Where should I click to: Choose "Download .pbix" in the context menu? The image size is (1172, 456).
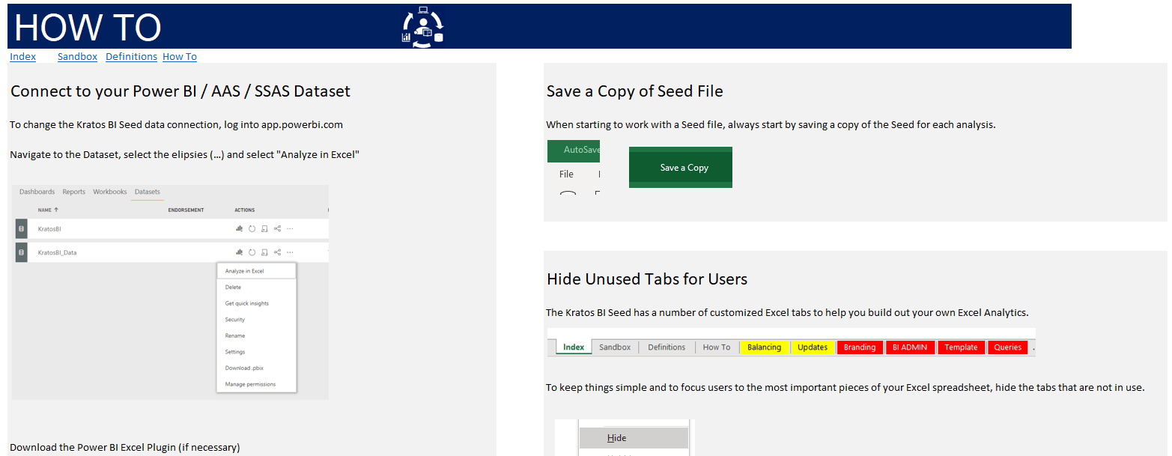(244, 368)
